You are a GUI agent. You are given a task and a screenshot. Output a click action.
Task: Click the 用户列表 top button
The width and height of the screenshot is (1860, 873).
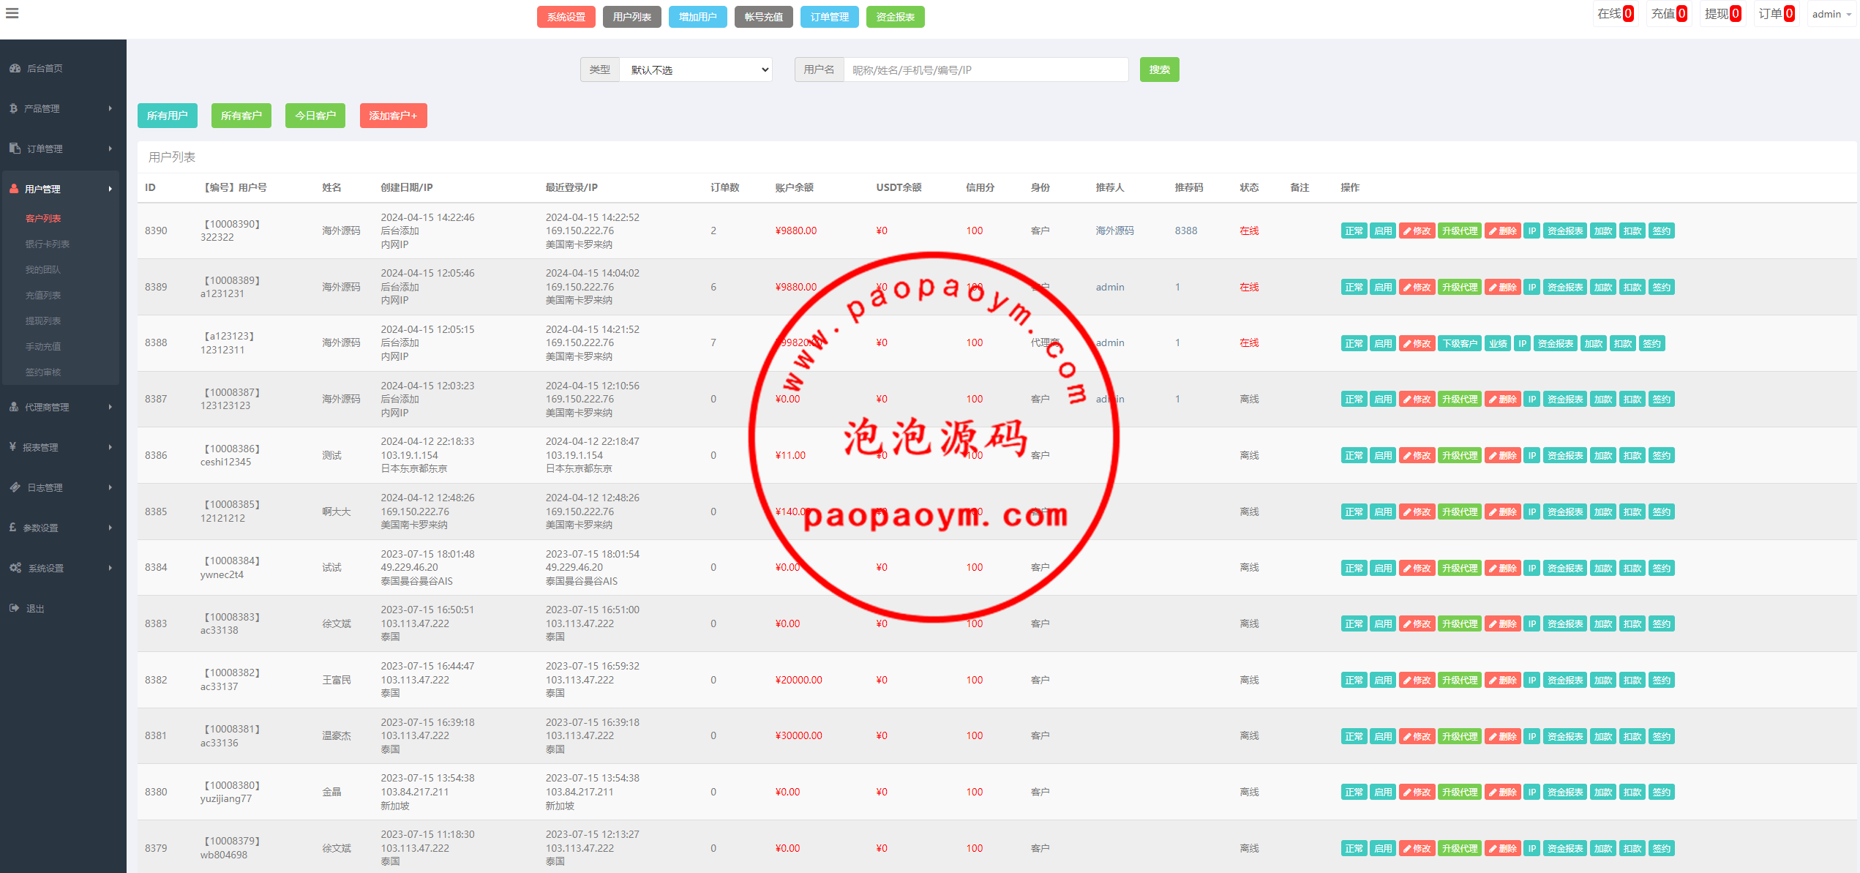point(632,17)
